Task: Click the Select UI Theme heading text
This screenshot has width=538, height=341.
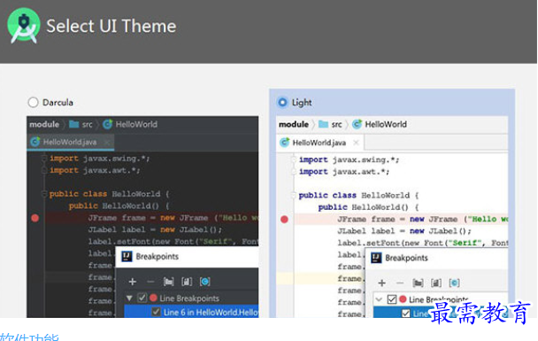Action: point(111,26)
